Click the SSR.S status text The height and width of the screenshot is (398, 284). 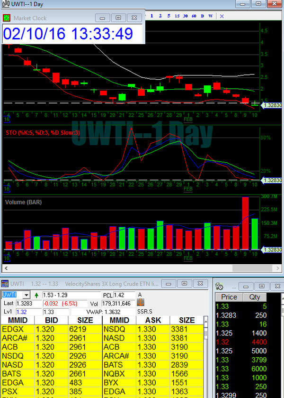click(x=145, y=312)
